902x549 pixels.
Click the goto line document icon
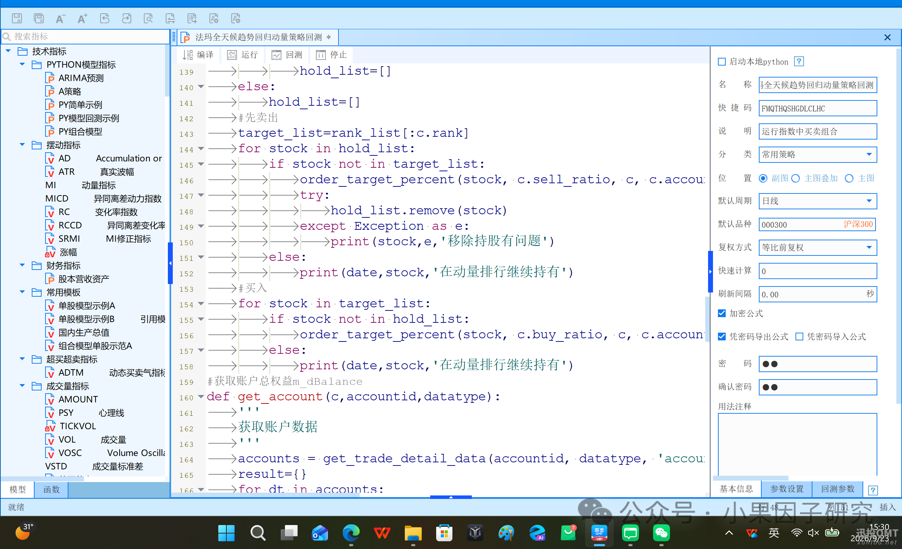click(192, 18)
